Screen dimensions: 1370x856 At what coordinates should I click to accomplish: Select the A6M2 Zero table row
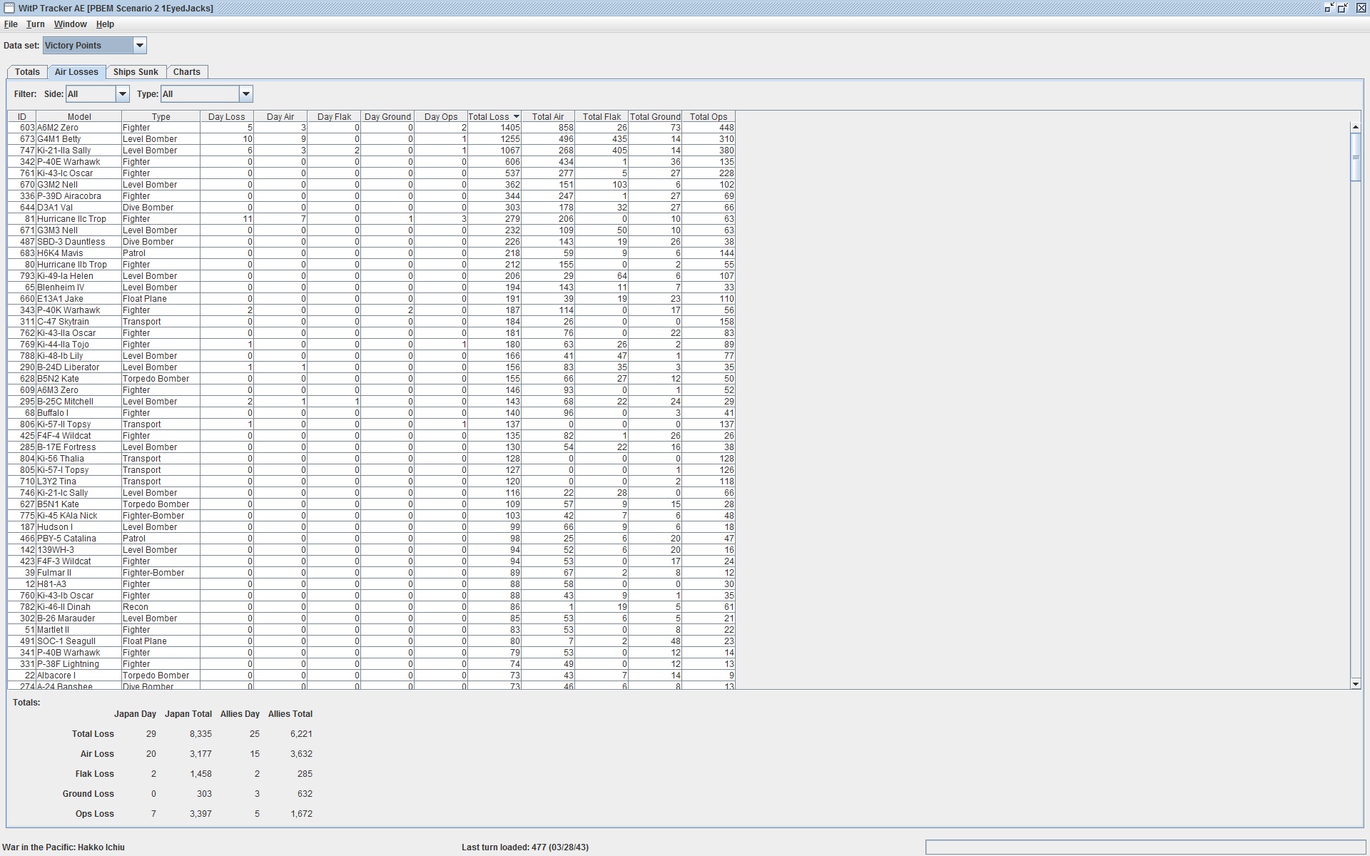tap(78, 128)
